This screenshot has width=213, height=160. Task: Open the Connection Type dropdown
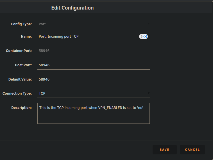94,93
